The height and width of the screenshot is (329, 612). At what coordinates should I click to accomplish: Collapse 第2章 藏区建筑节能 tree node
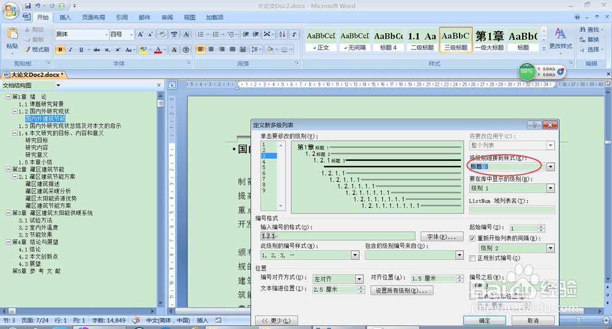[8, 169]
